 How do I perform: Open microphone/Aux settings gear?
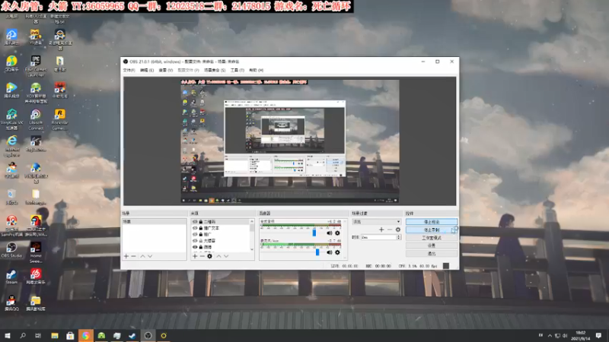tap(337, 252)
